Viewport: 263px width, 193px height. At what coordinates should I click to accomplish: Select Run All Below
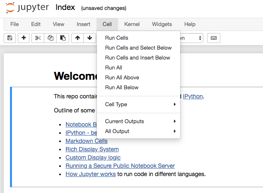[x=139, y=87]
